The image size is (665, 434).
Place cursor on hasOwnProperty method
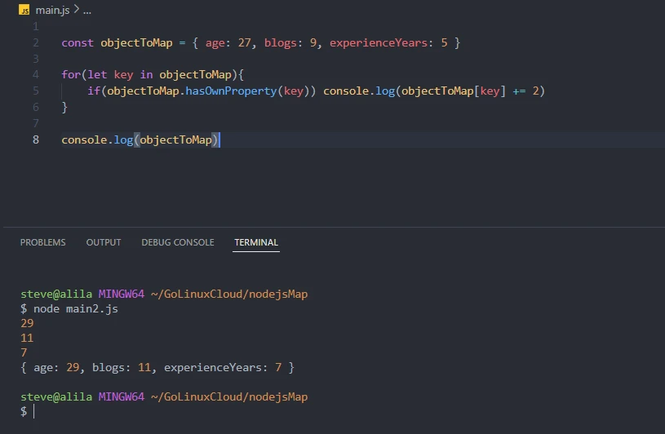click(x=237, y=91)
